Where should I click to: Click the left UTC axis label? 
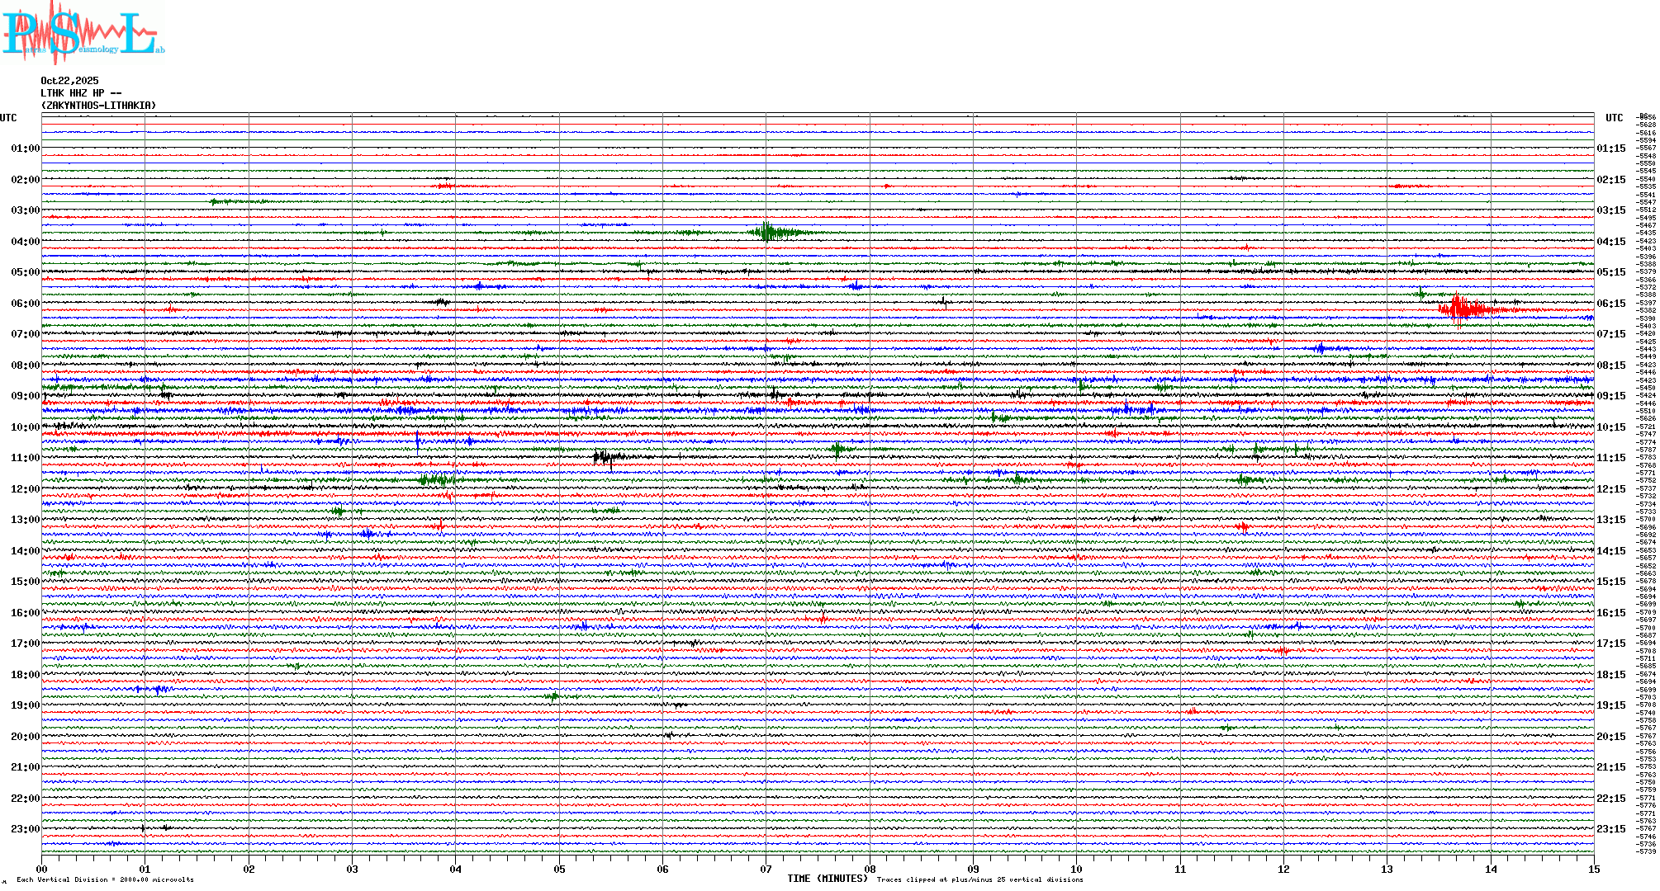pos(8,118)
